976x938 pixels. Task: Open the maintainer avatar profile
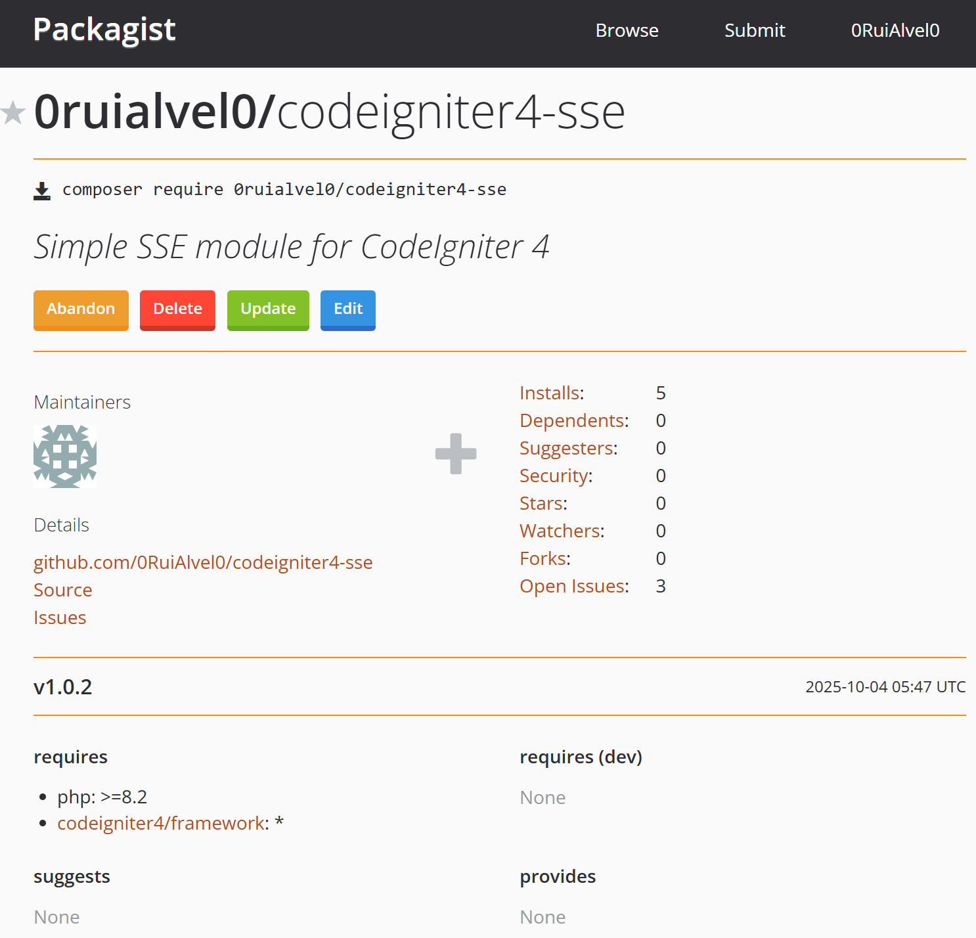click(x=65, y=457)
